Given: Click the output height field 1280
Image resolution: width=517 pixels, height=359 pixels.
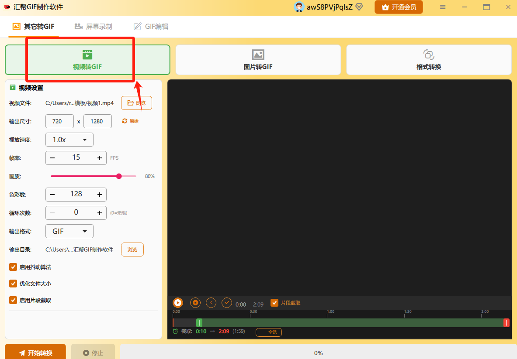Looking at the screenshot, I should tap(97, 121).
